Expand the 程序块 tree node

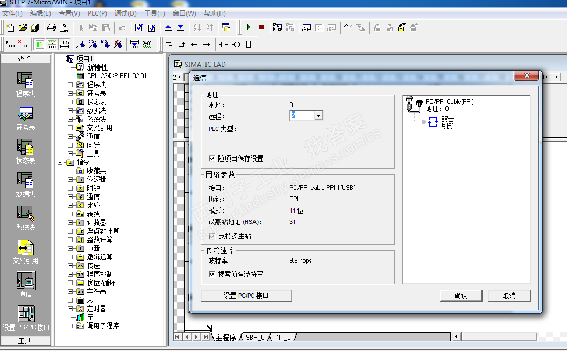coord(70,85)
